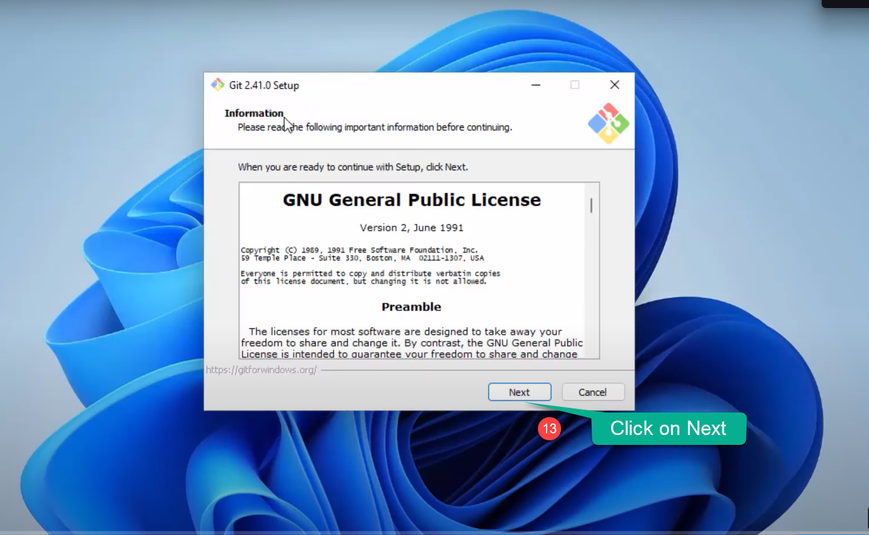869x535 pixels.
Task: Click the Next button
Action: [x=519, y=392]
